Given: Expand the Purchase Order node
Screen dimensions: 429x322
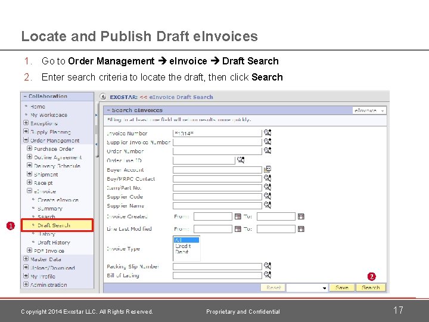Looking at the screenshot, I should [x=30, y=148].
